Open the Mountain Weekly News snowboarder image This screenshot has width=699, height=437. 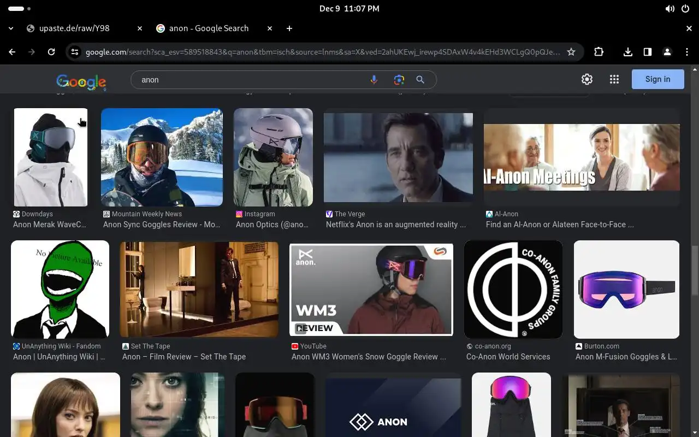162,157
